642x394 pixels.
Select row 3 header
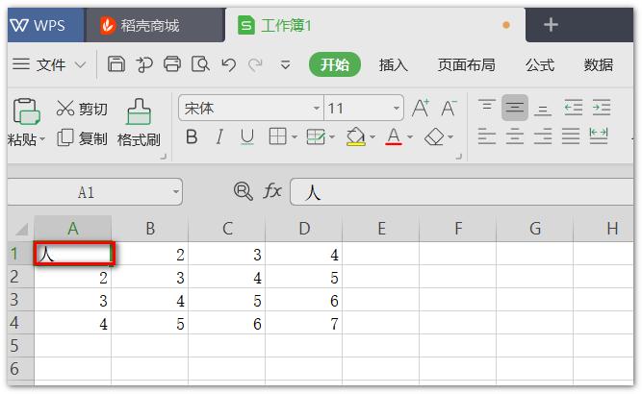pyautogui.click(x=20, y=300)
